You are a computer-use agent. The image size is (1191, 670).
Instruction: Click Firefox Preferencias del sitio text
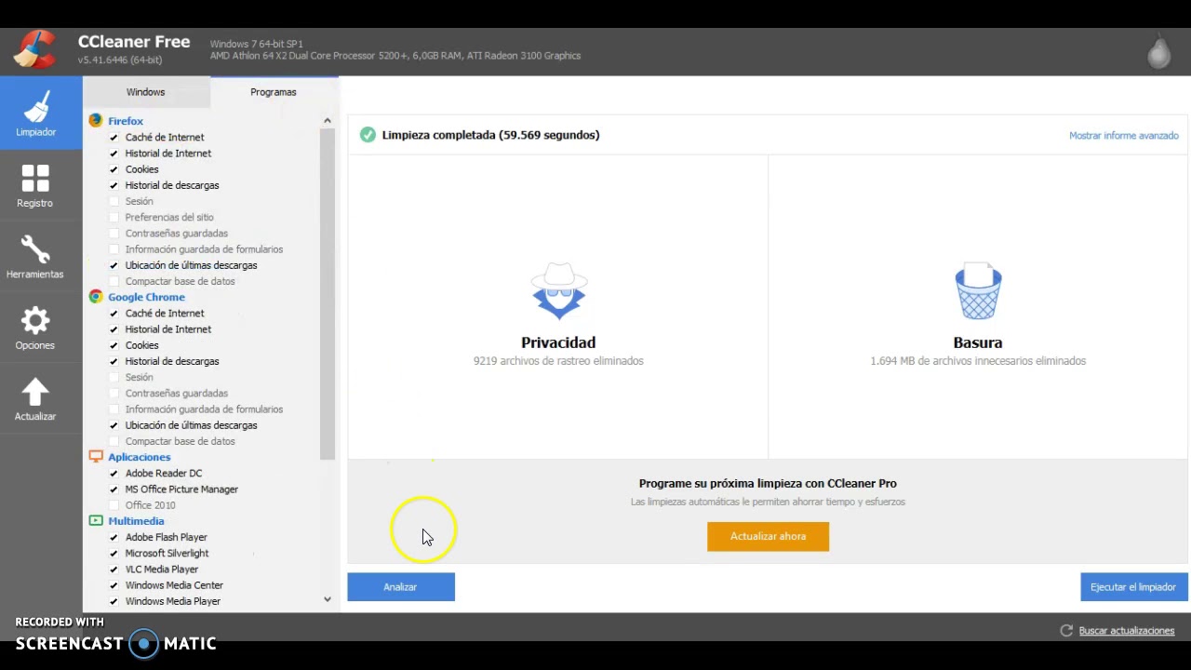(x=169, y=217)
